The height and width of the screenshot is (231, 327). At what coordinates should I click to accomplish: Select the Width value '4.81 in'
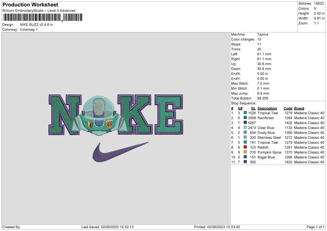pos(319,19)
